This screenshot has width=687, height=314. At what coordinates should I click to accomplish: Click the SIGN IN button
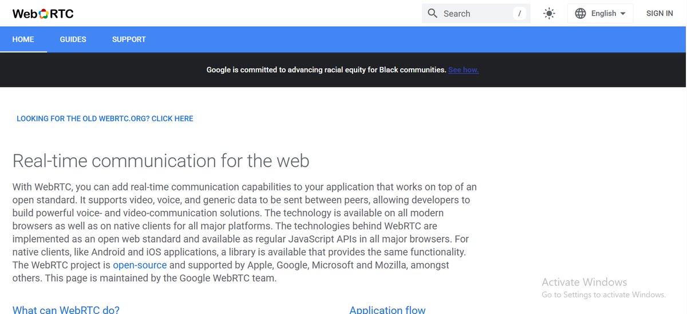pos(660,14)
